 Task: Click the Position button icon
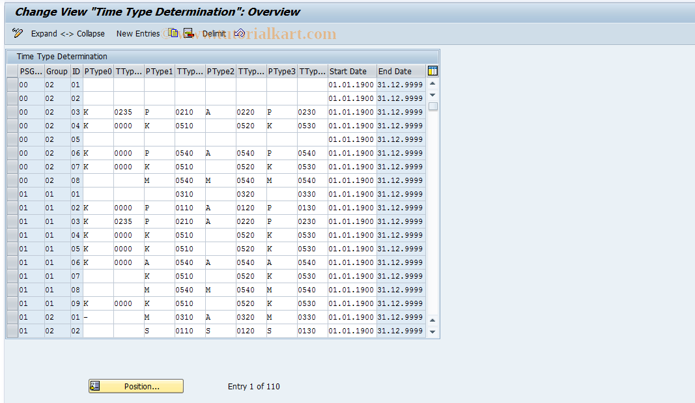point(95,386)
